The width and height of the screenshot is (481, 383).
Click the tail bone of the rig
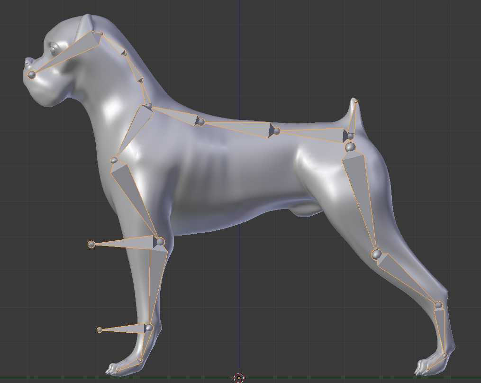click(x=353, y=119)
